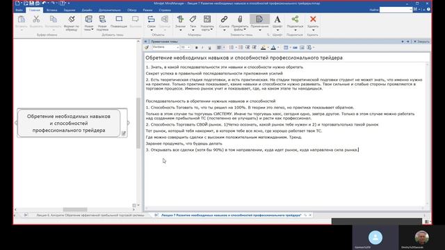This screenshot has width=445, height=250.
Task: Insert a Floating topic (Плавающая)
Action: click(x=119, y=19)
